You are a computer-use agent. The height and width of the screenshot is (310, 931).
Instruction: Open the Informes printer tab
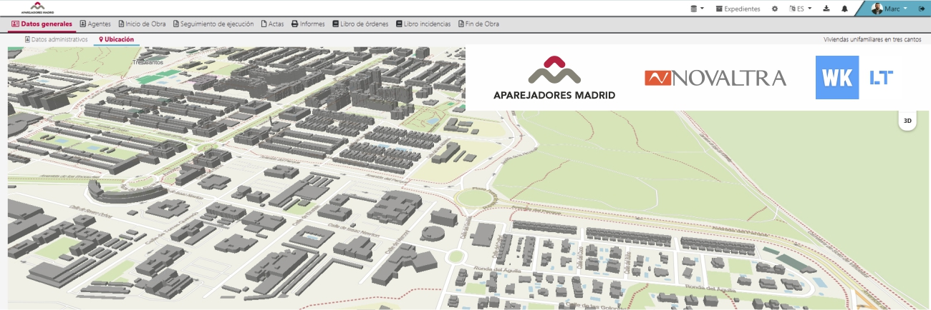[308, 24]
